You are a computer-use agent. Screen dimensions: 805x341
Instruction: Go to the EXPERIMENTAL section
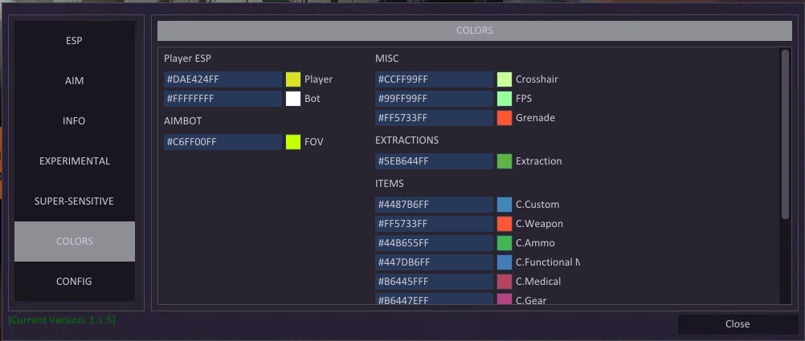(74, 161)
